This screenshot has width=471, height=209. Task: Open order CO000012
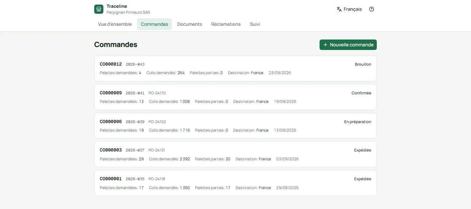tap(235, 68)
